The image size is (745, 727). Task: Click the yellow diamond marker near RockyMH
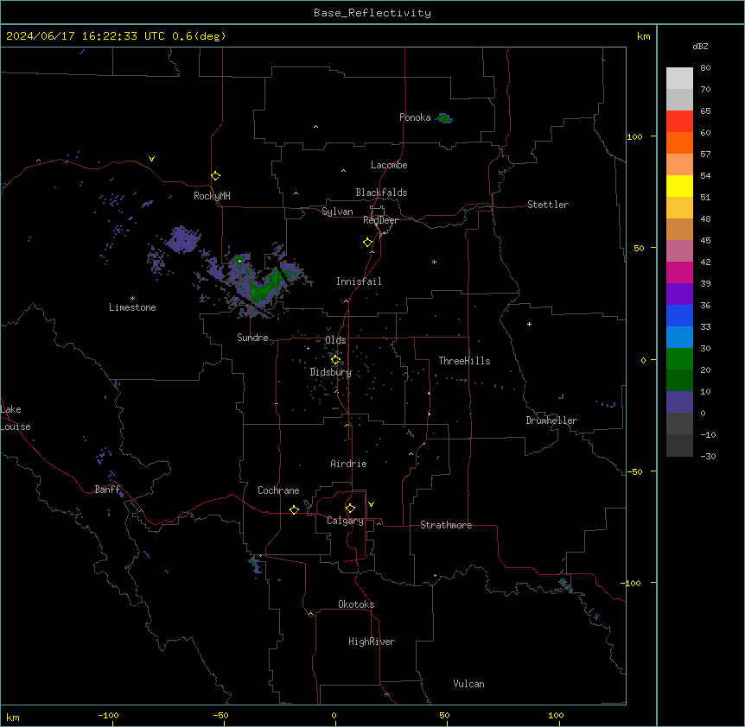(x=216, y=176)
